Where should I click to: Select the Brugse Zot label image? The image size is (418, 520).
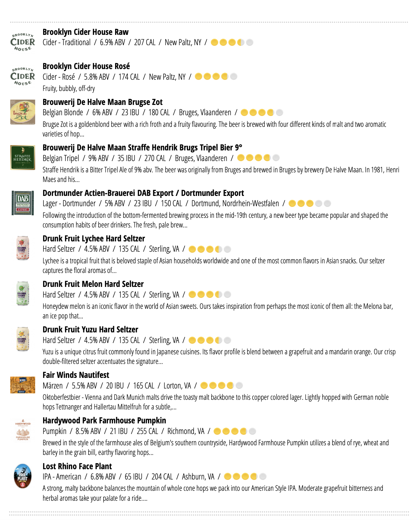(23, 112)
